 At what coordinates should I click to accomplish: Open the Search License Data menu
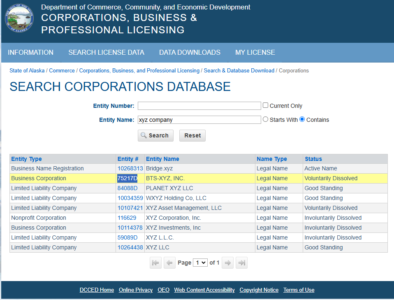106,52
